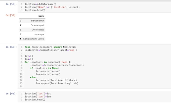Select the In [61] cell prompt
This screenshot has height=103, width=171.
tap(11, 93)
